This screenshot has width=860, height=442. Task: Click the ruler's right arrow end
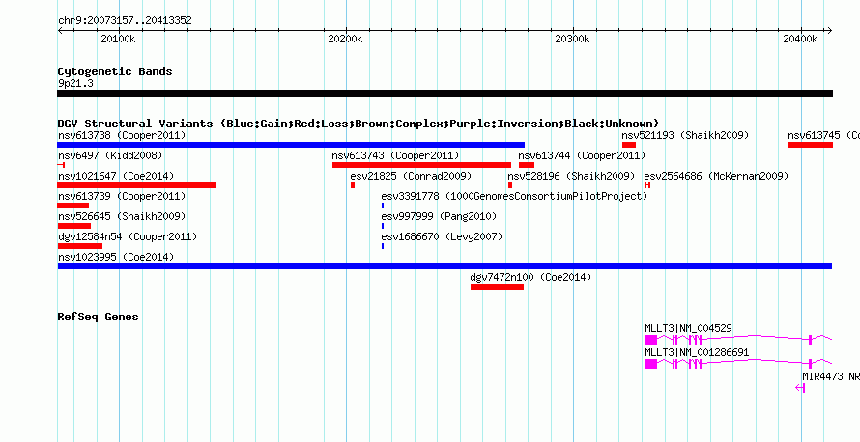[x=829, y=31]
